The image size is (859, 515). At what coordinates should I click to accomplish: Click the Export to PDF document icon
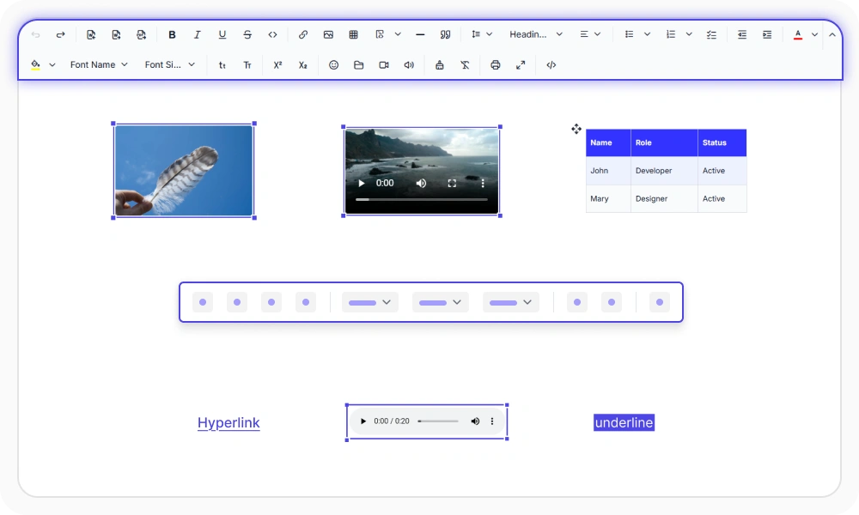pos(142,34)
